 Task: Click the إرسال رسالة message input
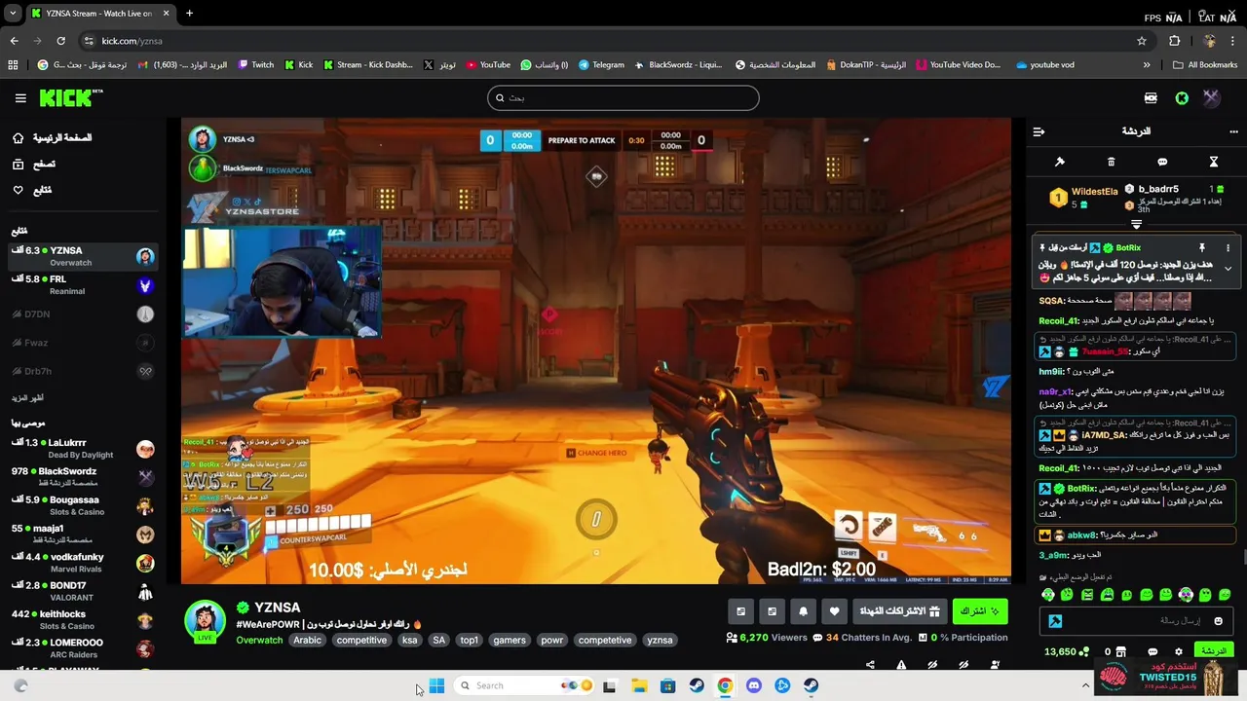point(1136,621)
